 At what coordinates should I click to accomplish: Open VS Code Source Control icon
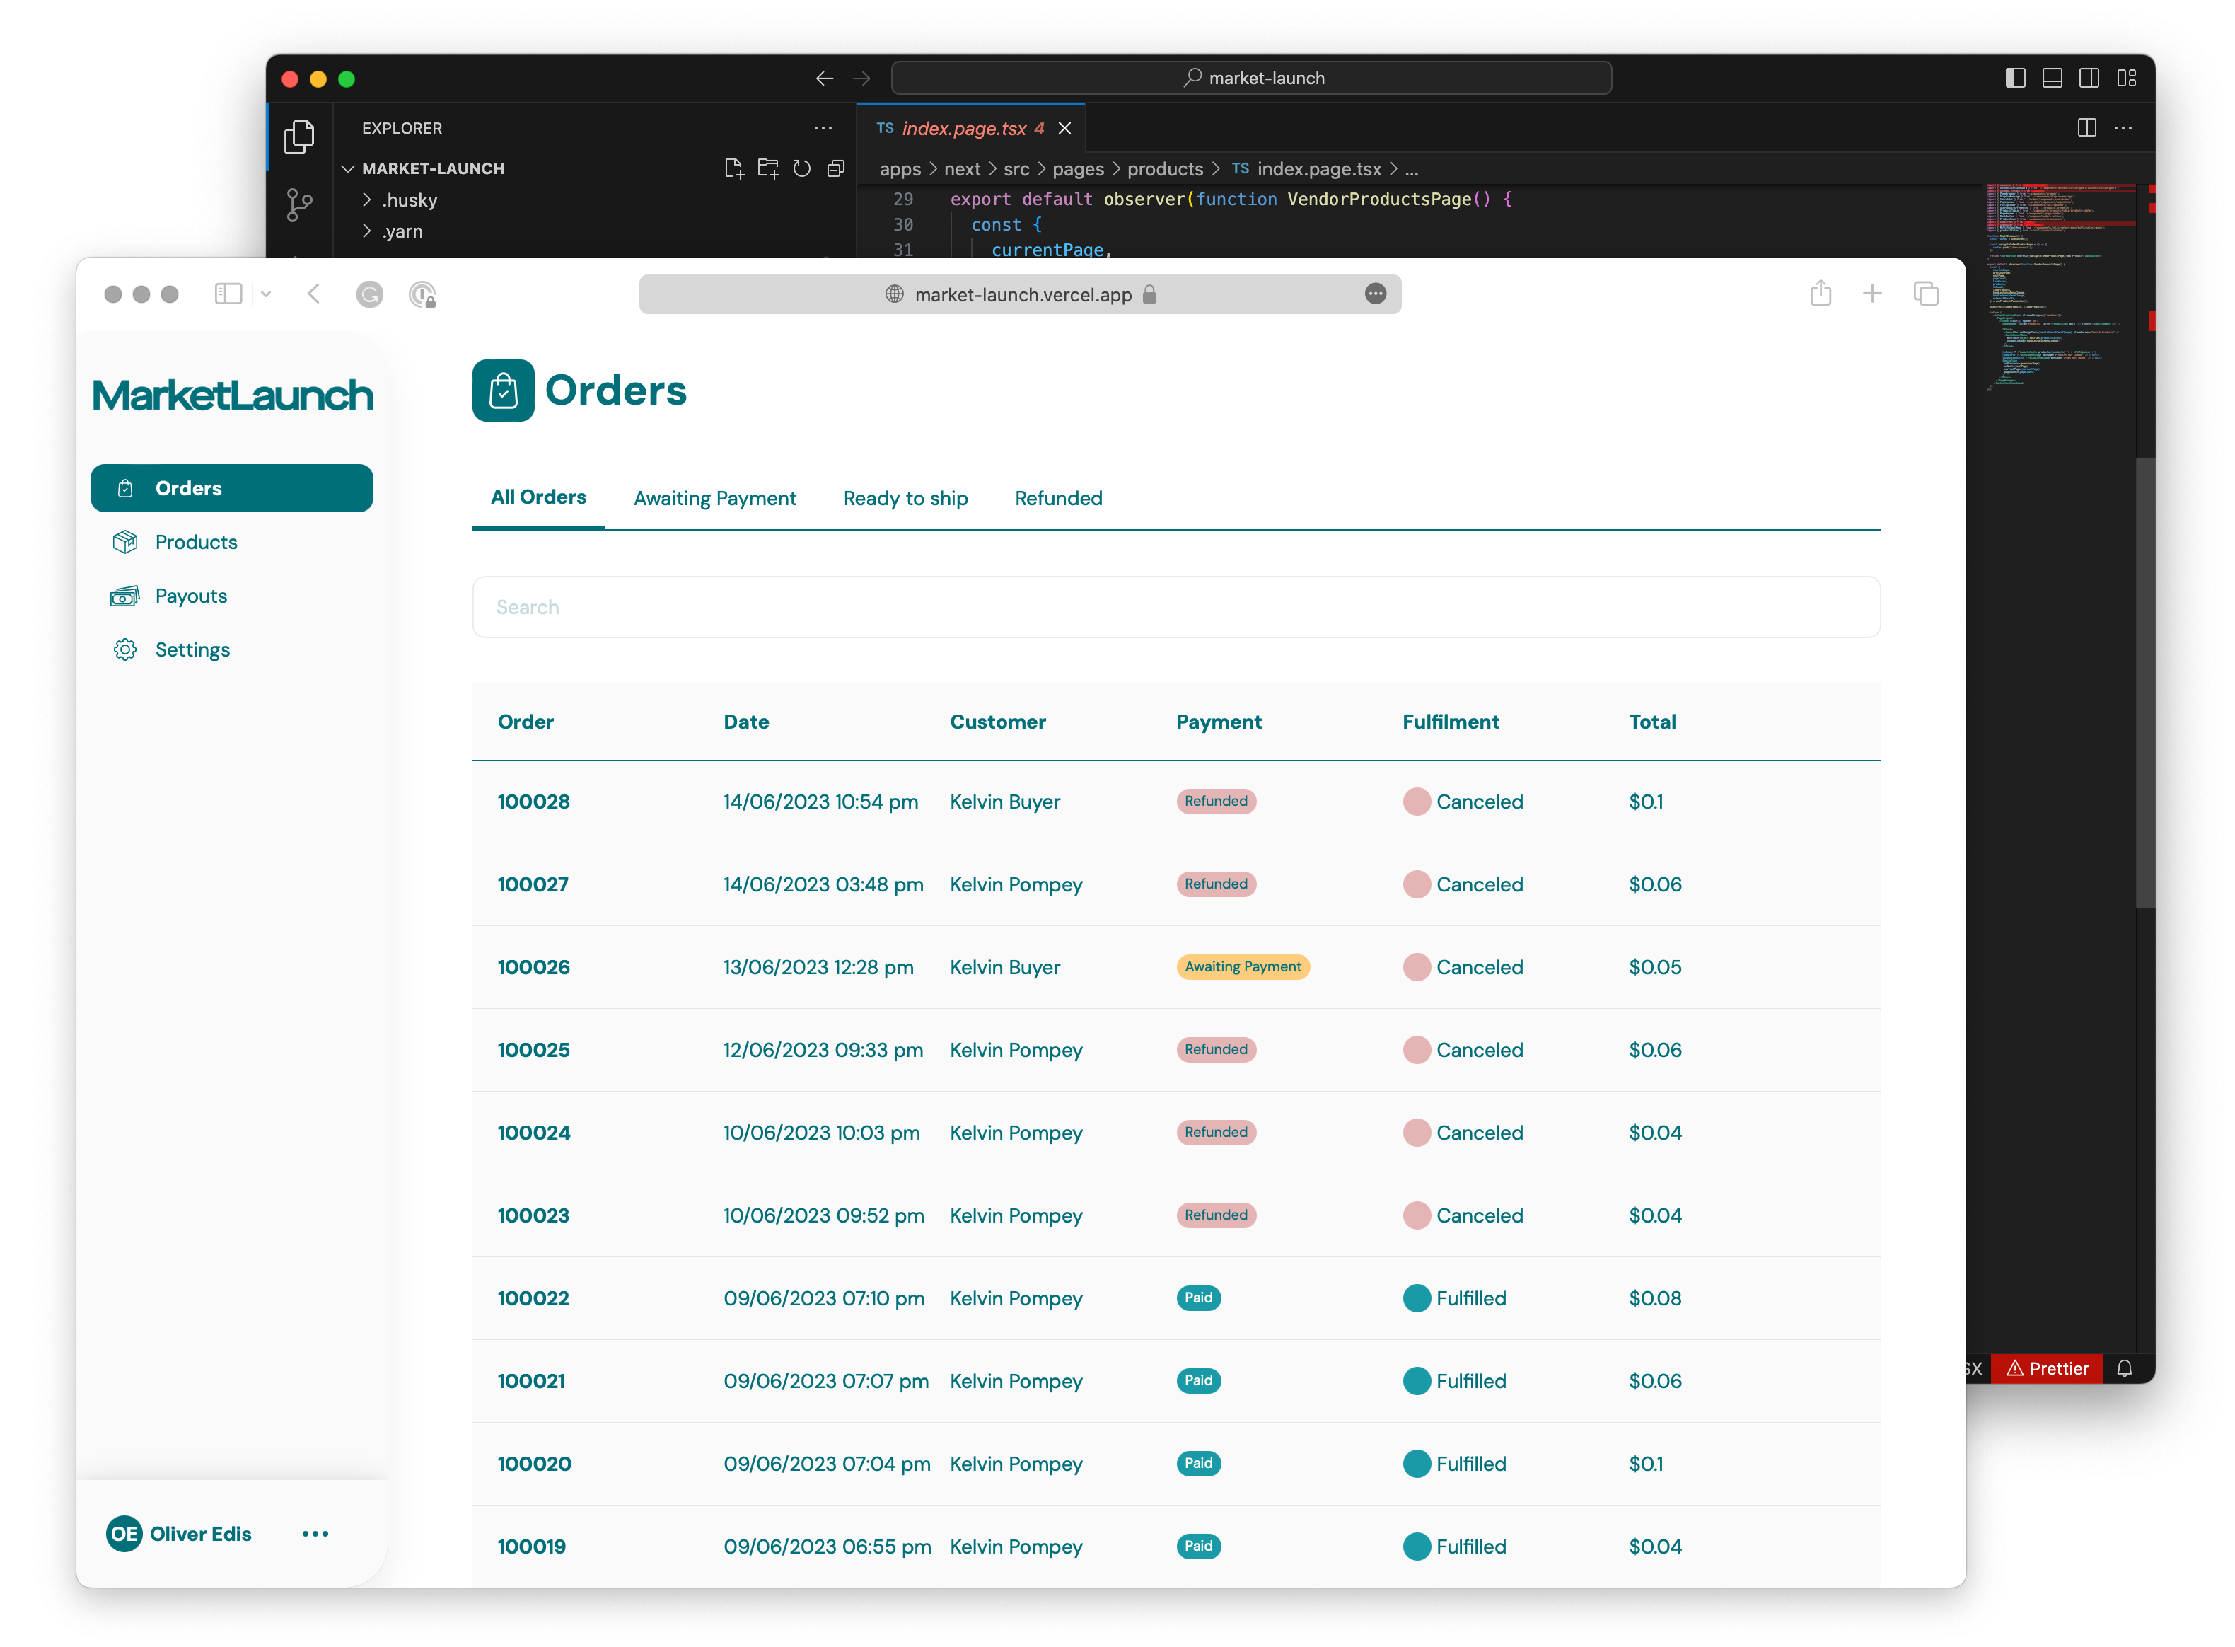point(299,204)
